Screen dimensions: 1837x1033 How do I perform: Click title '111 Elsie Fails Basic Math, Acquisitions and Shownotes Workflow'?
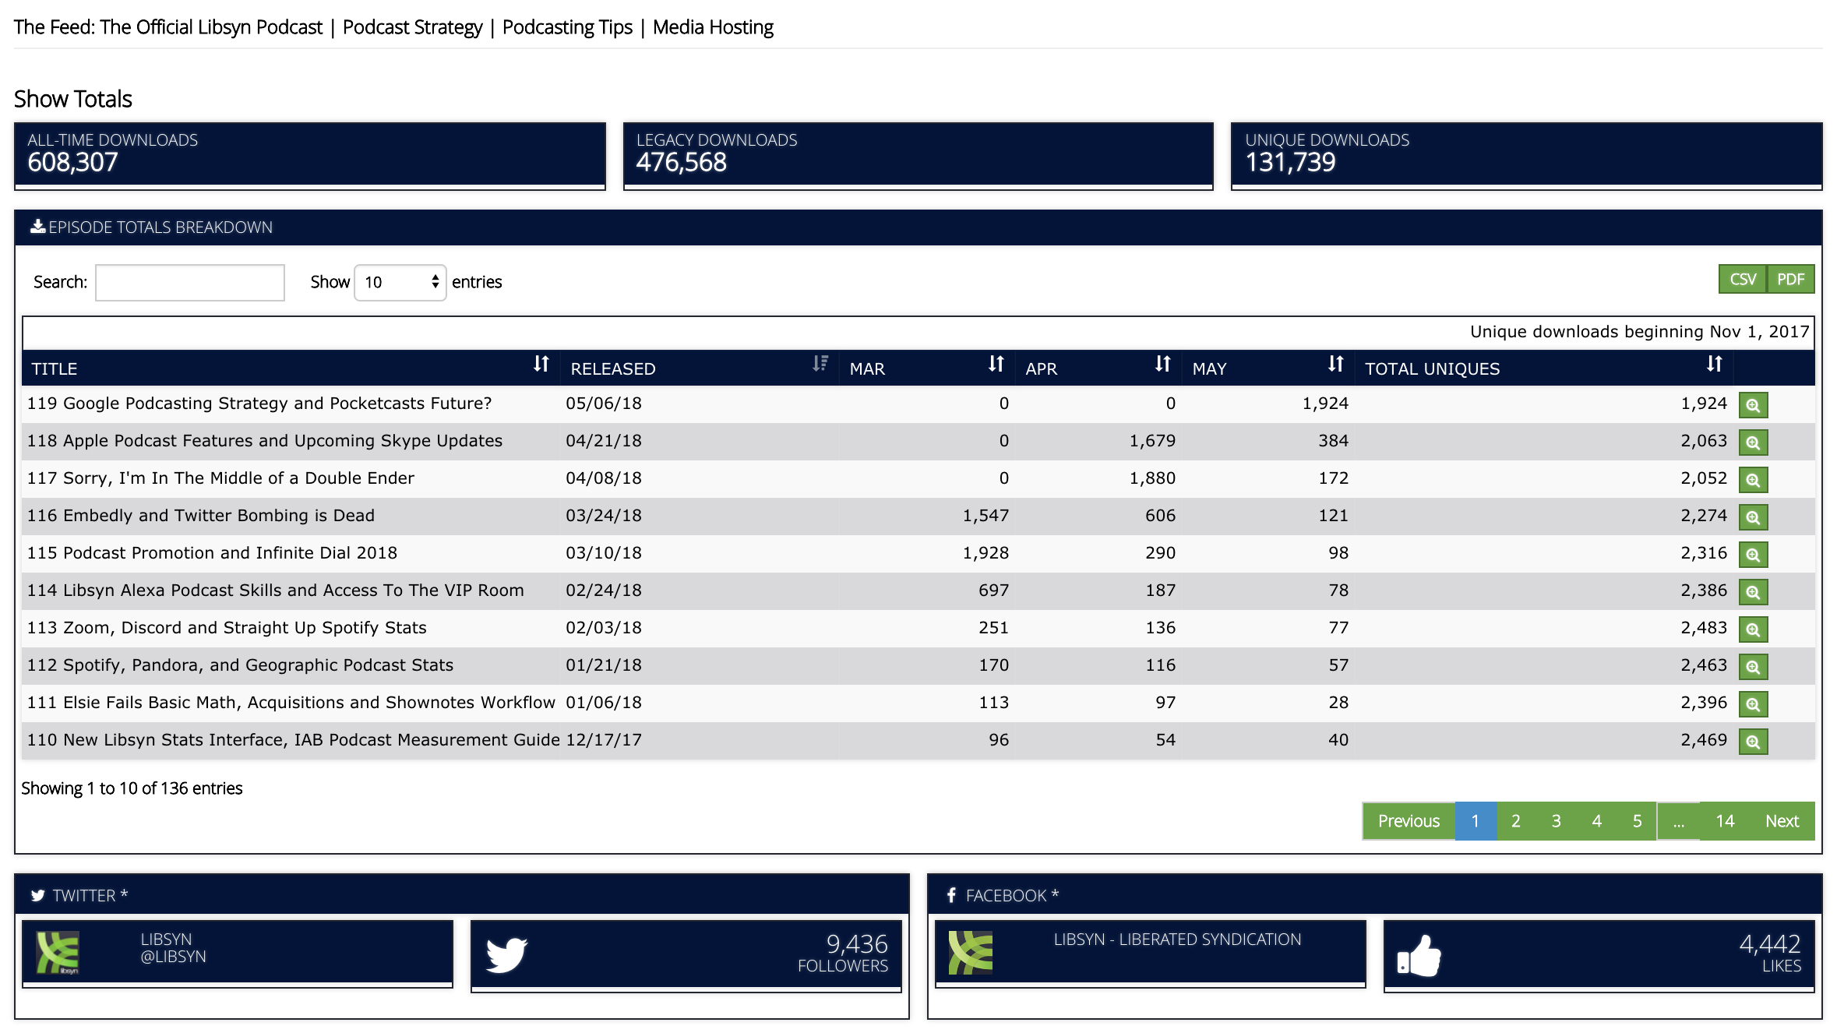click(x=291, y=703)
